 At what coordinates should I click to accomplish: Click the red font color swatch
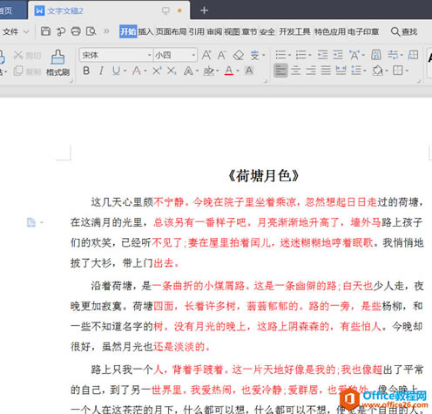click(x=229, y=71)
